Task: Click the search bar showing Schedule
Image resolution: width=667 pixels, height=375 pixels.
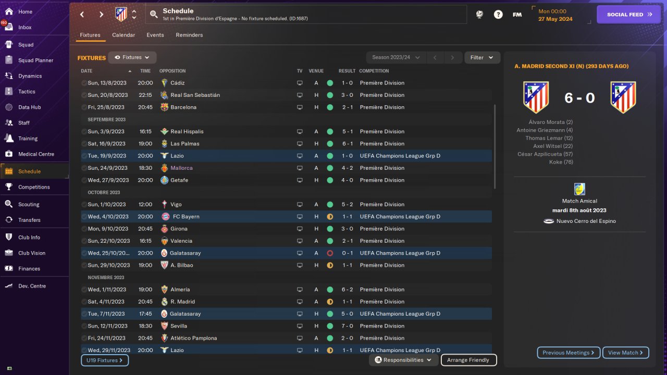Action: pyautogui.click(x=306, y=15)
